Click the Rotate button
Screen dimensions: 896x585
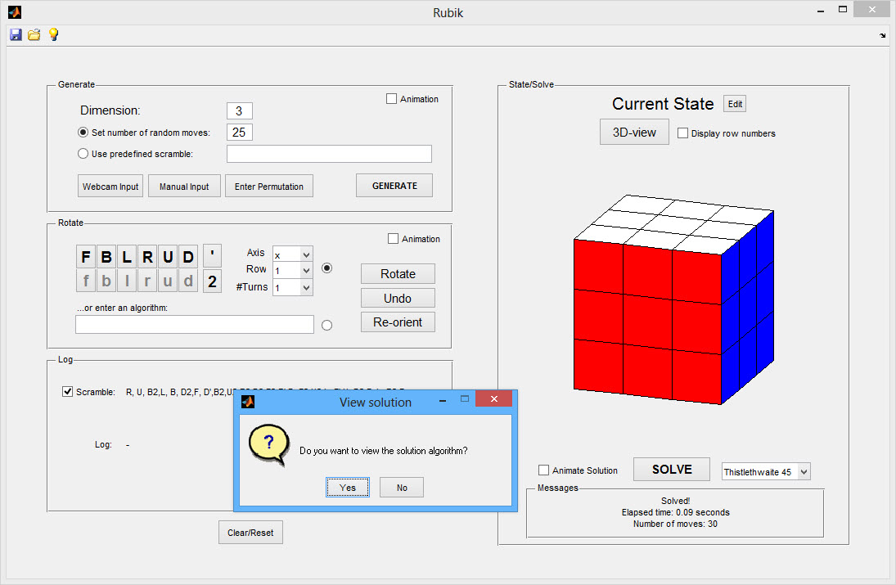[398, 273]
